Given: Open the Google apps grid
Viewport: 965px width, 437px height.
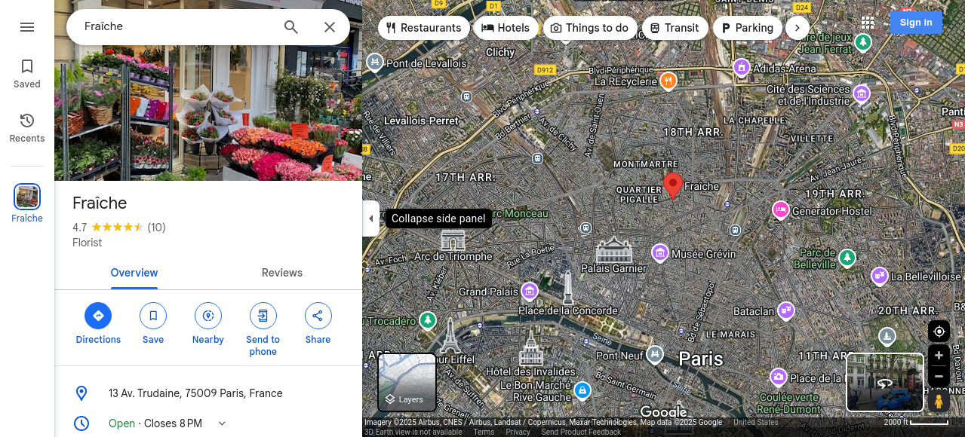Looking at the screenshot, I should [868, 23].
